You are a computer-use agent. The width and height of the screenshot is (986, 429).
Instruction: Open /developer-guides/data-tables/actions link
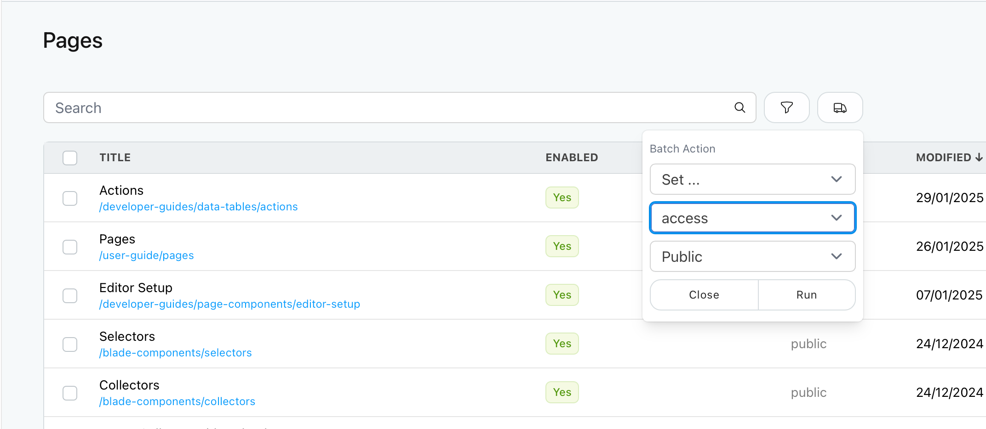(199, 207)
